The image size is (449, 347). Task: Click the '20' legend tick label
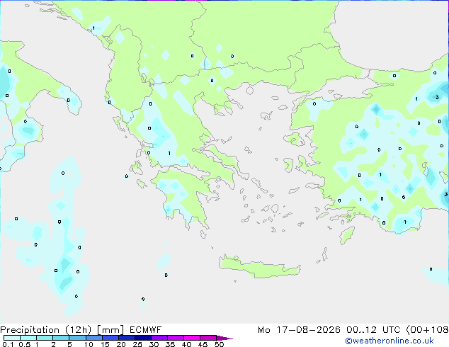[121, 344]
